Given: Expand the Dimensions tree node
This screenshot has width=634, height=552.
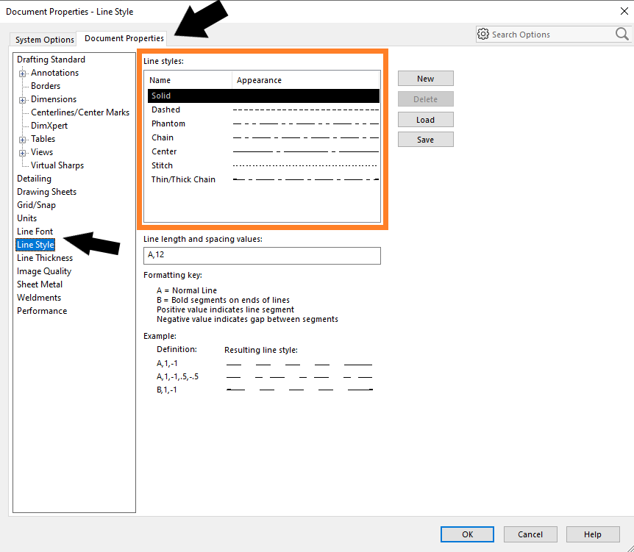Looking at the screenshot, I should (23, 100).
